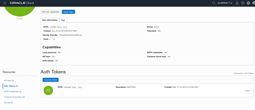255x110 pixels.
Task: Edit email using the pencil icon
Action: pyautogui.click(x=54, y=39)
